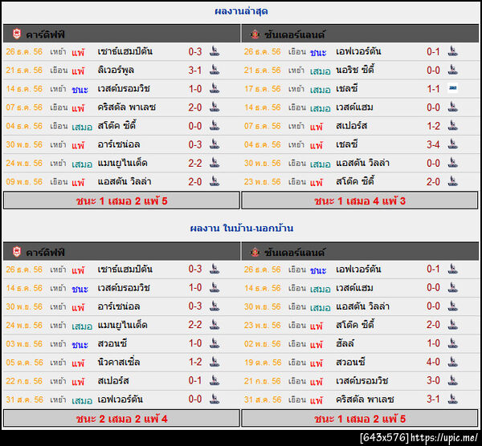Screen dimensions: 482x446
Task: Click ซันเดอร์แลนด์ team name in the ผลงานล่าสุด header
Action: point(295,34)
